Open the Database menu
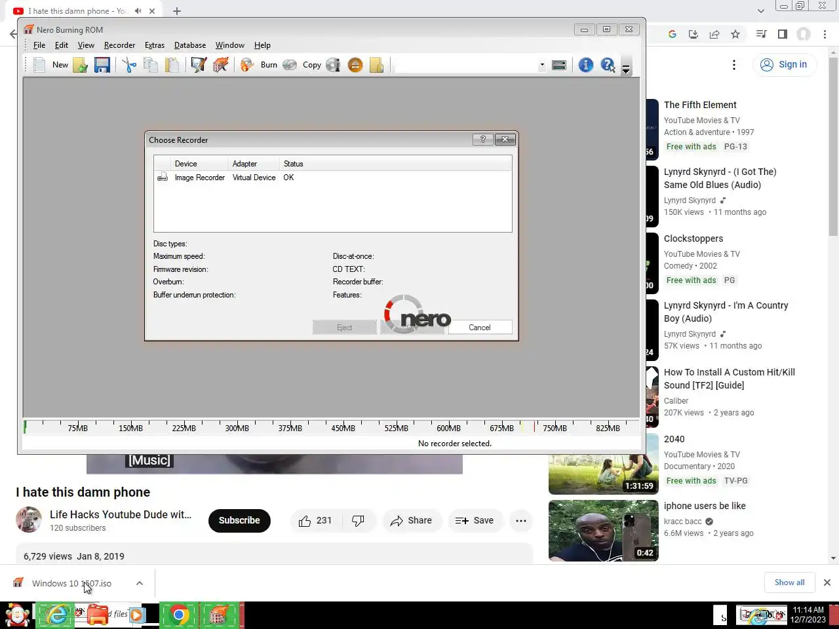839x629 pixels. [190, 45]
